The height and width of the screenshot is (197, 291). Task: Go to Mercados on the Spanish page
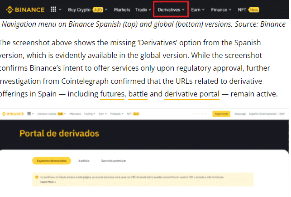point(75,114)
